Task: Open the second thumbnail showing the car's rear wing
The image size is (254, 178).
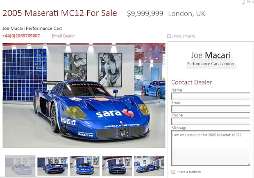Action: (x=52, y=166)
